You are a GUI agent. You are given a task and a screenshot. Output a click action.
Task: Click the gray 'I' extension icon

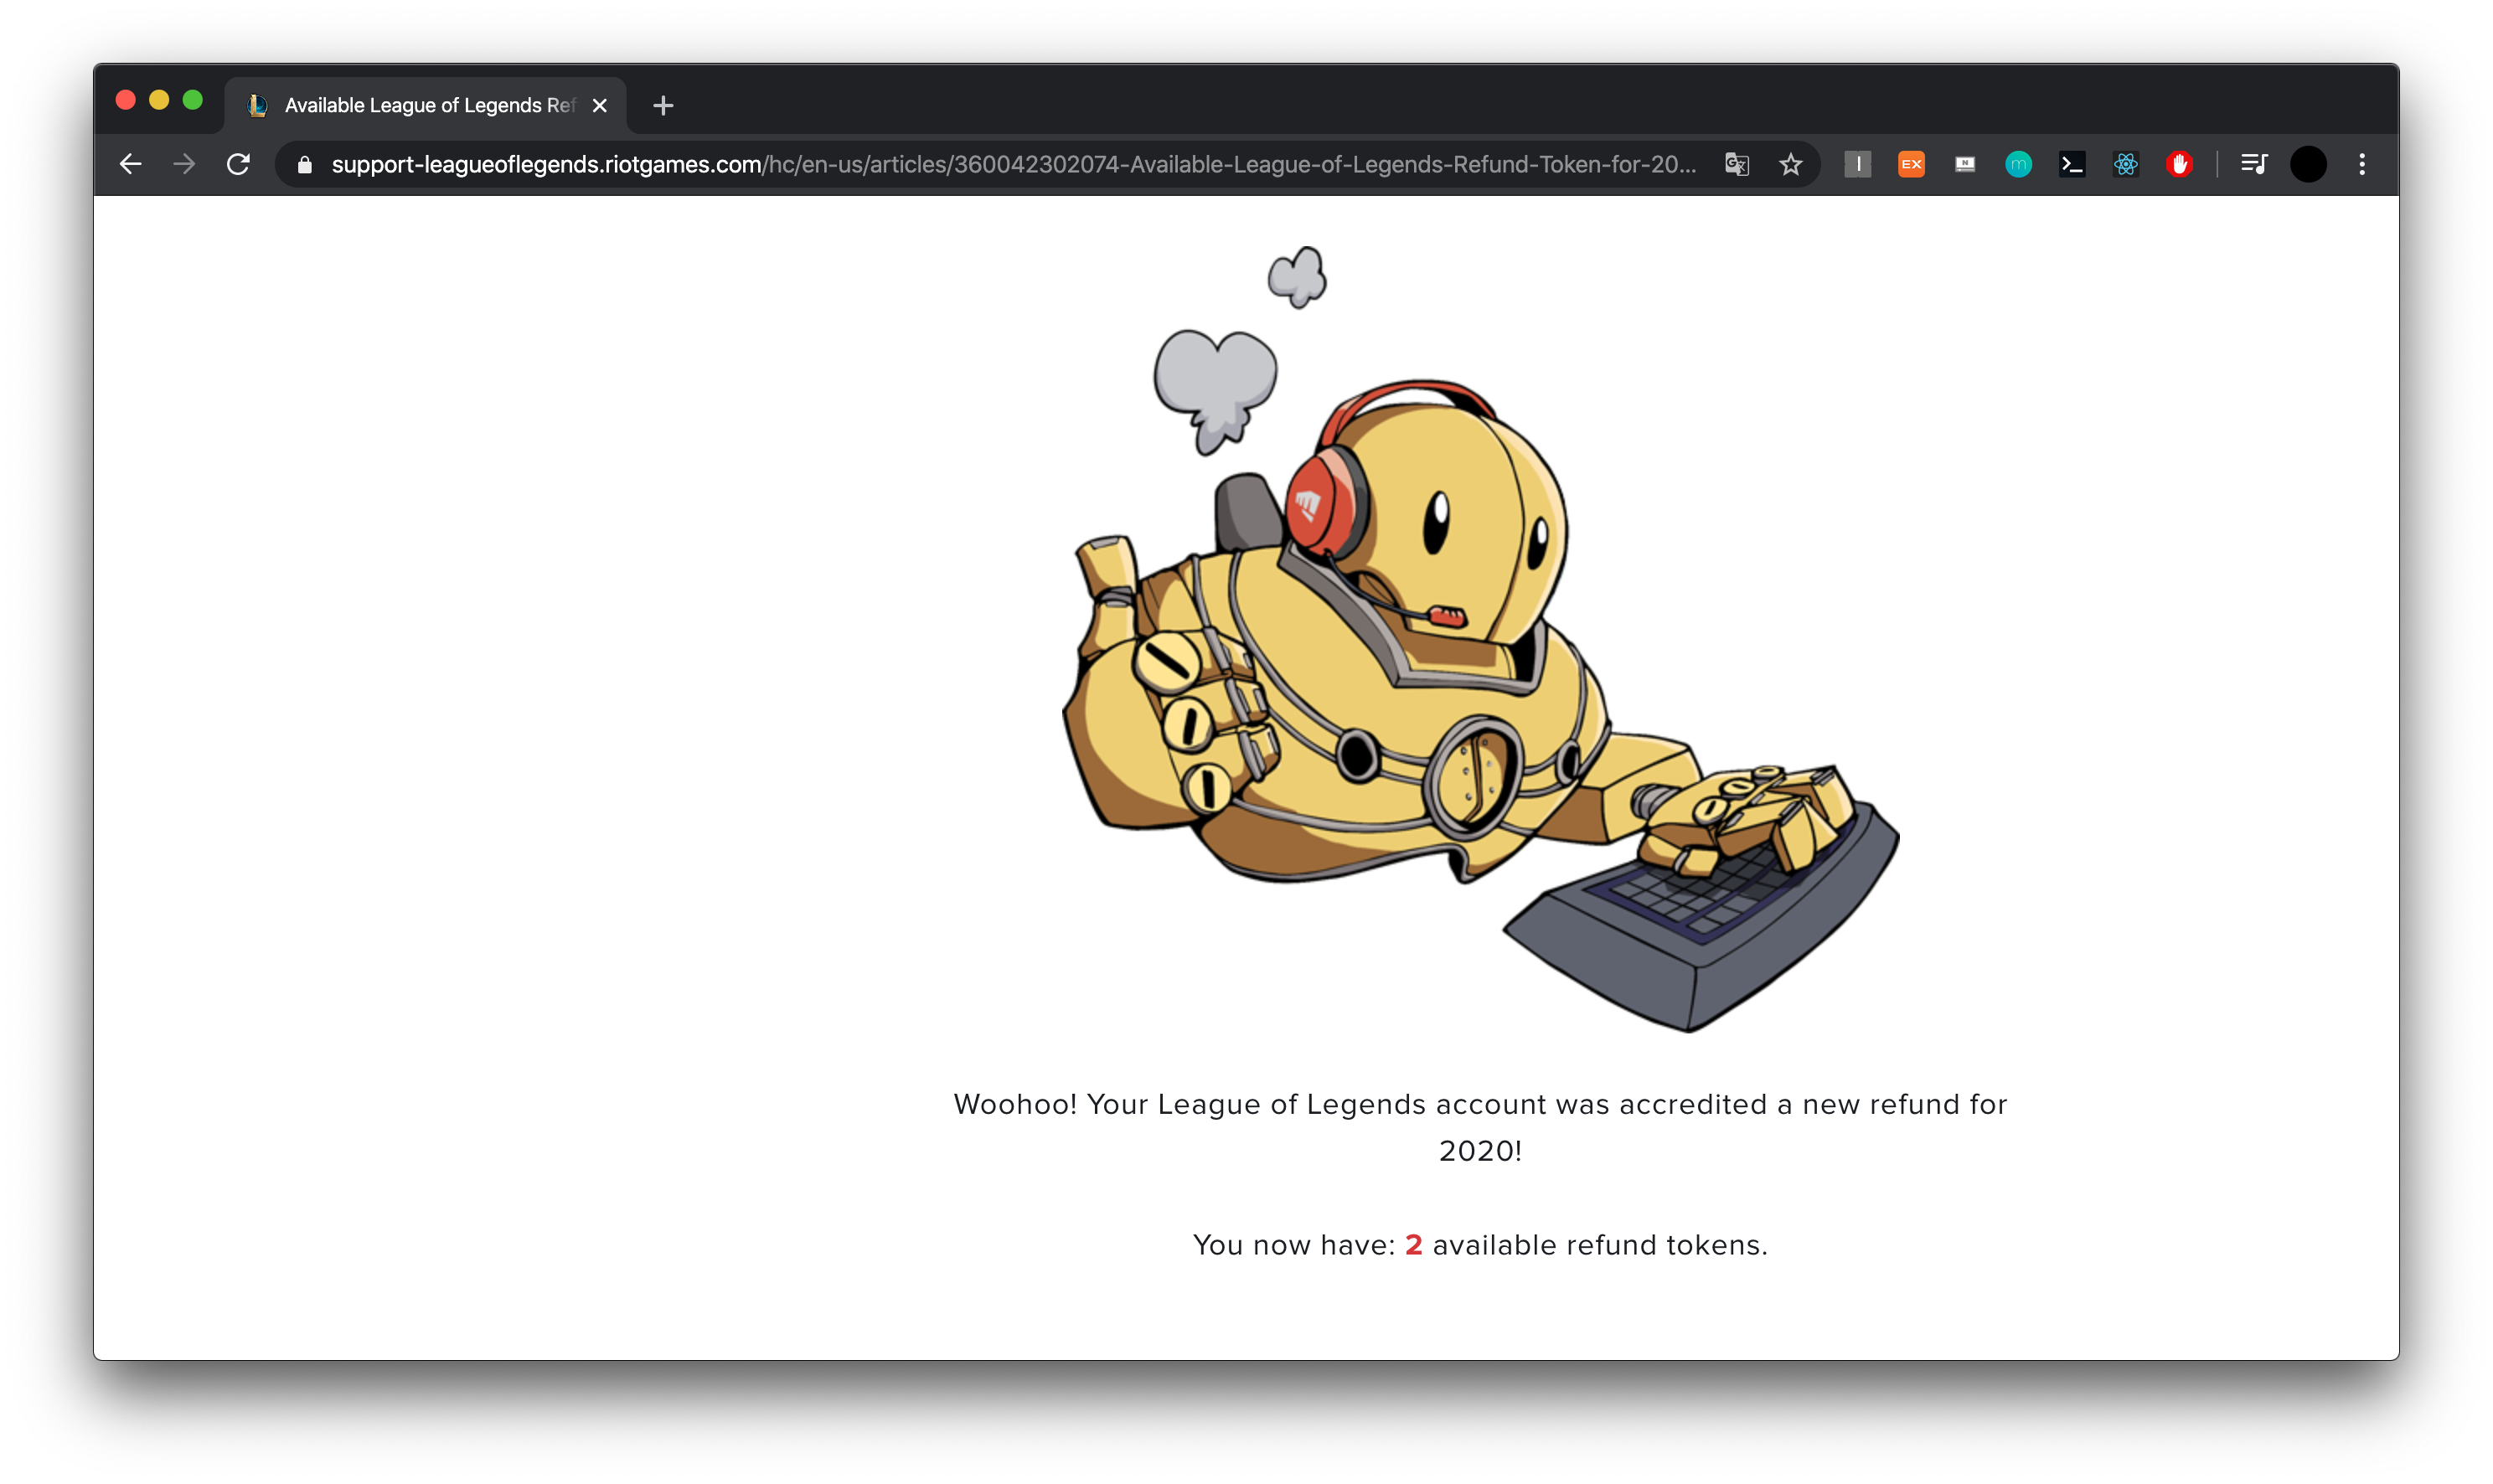(x=1857, y=164)
